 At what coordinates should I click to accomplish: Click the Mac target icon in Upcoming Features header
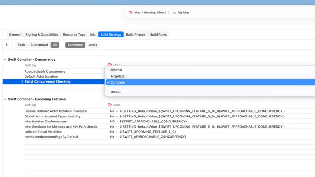click(110, 105)
